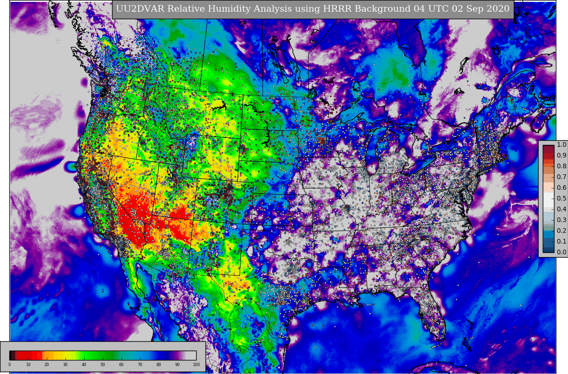This screenshot has height=374, width=568.
Task: Click the 0.5 label on right colorbar
Action: pos(561,199)
